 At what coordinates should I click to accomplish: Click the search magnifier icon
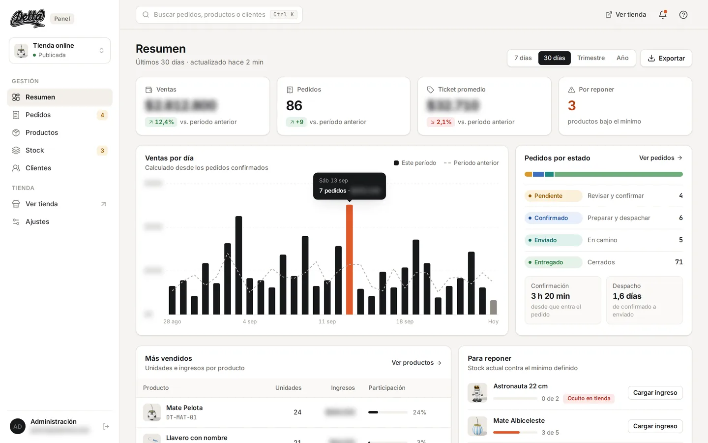[x=146, y=15]
